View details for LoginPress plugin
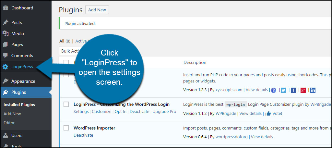This screenshot has height=148, width=332. coord(251,114)
